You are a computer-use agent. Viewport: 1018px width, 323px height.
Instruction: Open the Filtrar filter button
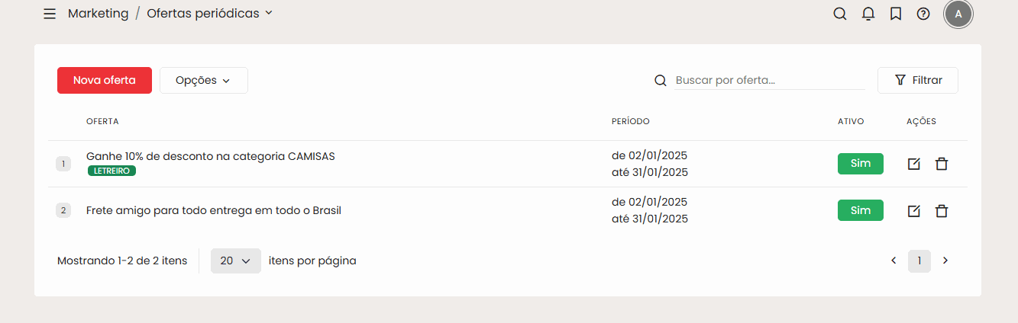pyautogui.click(x=918, y=81)
